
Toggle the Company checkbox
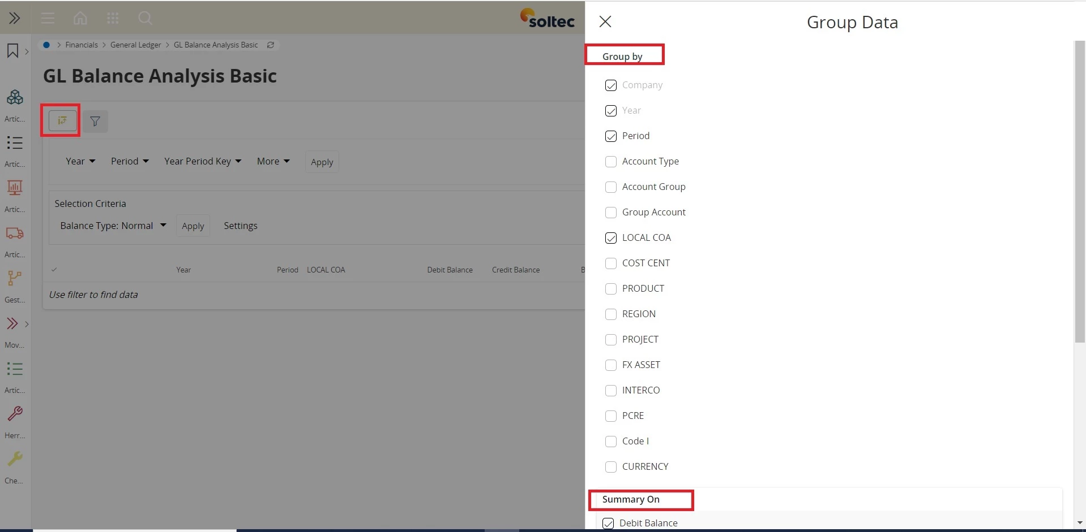(611, 85)
